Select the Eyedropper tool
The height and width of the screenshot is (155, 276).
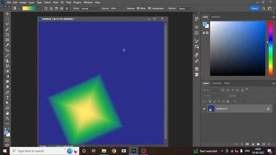7,45
